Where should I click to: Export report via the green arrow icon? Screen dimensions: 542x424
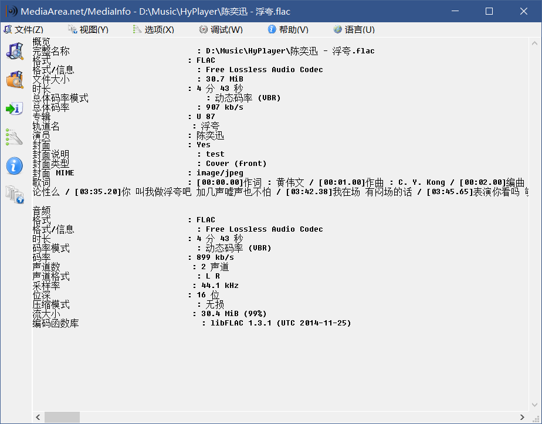(x=13, y=108)
